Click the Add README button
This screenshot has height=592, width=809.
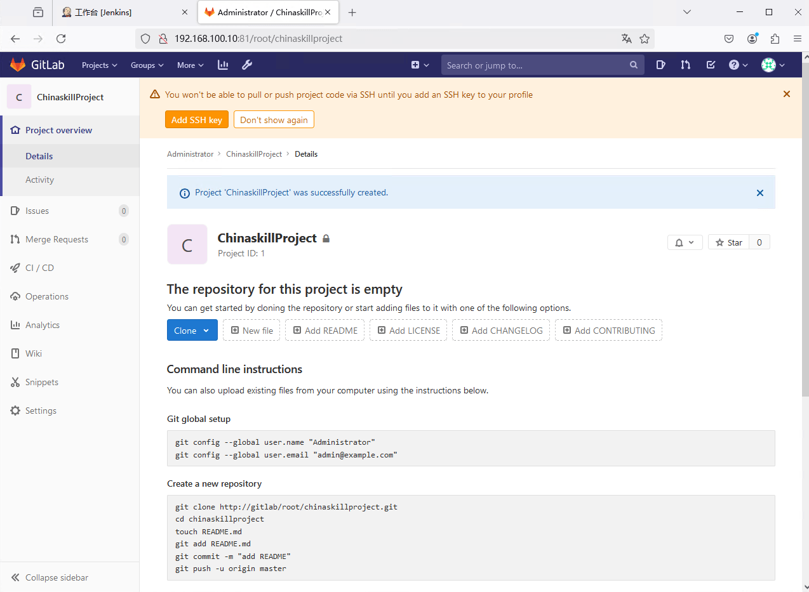point(324,331)
